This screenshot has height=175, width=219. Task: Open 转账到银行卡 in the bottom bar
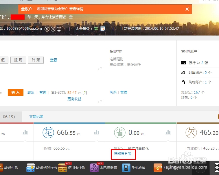point(42,167)
